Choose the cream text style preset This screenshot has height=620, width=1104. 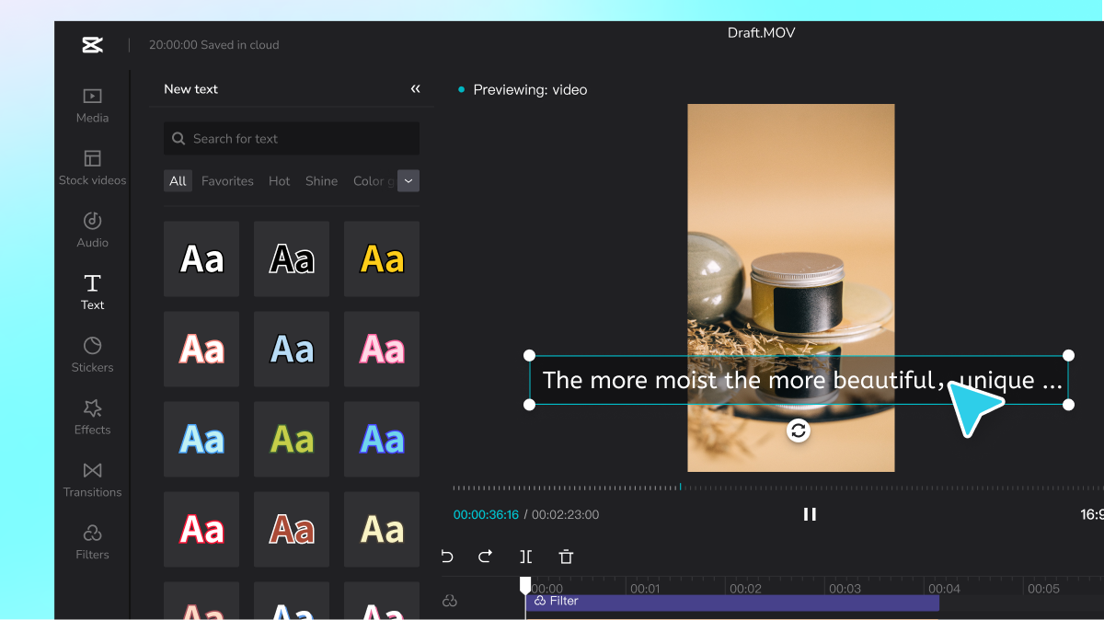tap(382, 530)
